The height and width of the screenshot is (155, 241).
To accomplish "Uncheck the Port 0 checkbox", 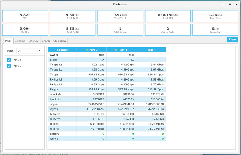I will click(x=9, y=60).
